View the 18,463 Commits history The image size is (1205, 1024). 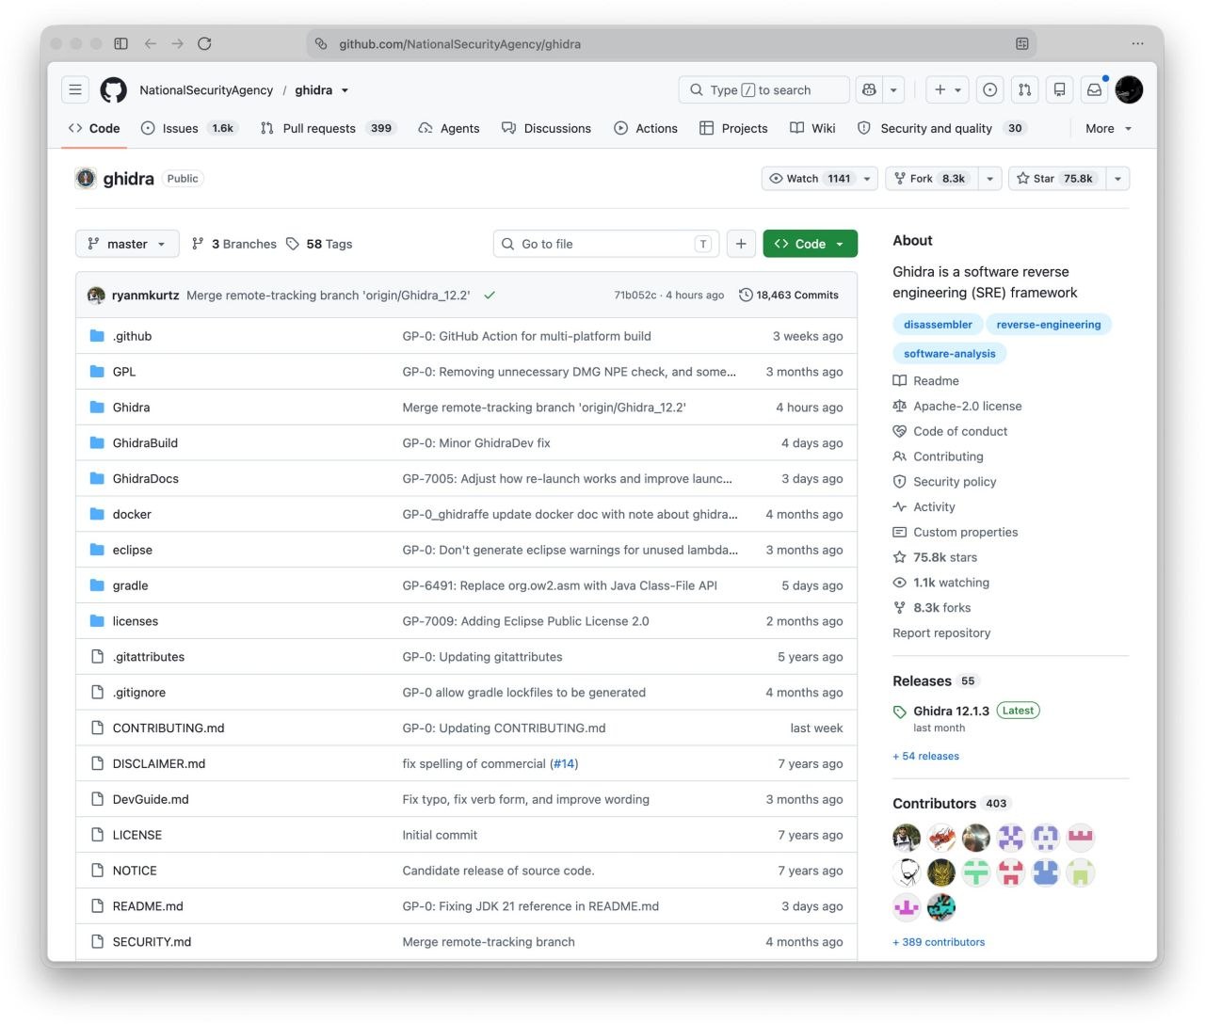pyautogui.click(x=789, y=295)
